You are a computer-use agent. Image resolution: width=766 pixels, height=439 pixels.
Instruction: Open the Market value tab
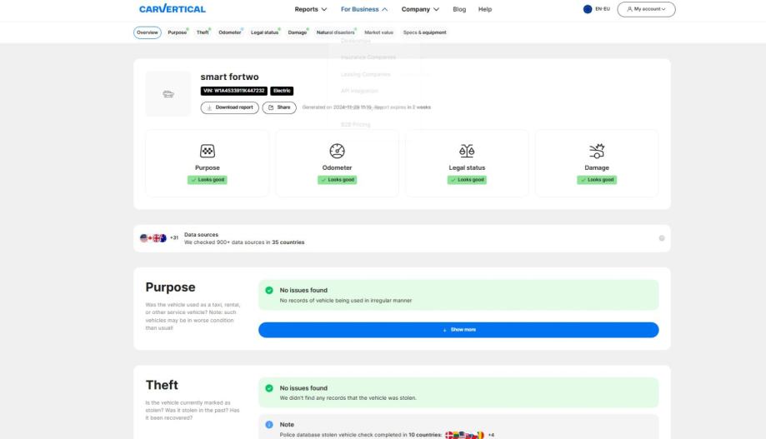[x=378, y=32]
